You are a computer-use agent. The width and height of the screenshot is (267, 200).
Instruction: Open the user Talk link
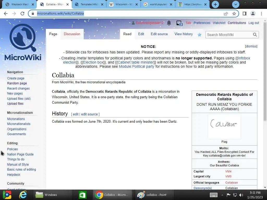[x=188, y=23]
